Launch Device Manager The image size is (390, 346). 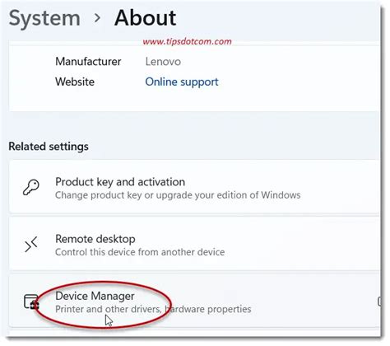[195, 302]
